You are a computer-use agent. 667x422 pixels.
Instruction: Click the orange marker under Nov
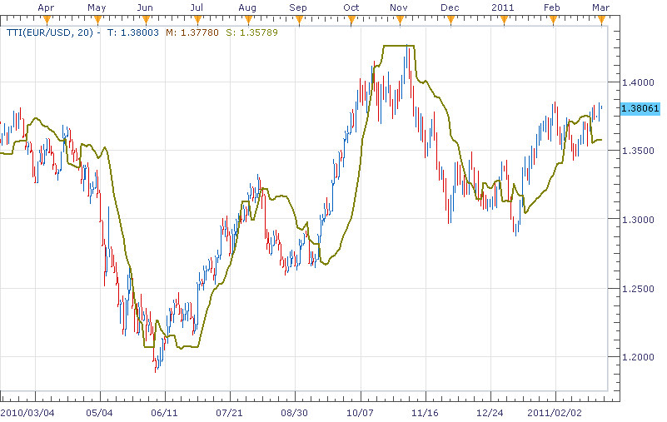click(400, 20)
